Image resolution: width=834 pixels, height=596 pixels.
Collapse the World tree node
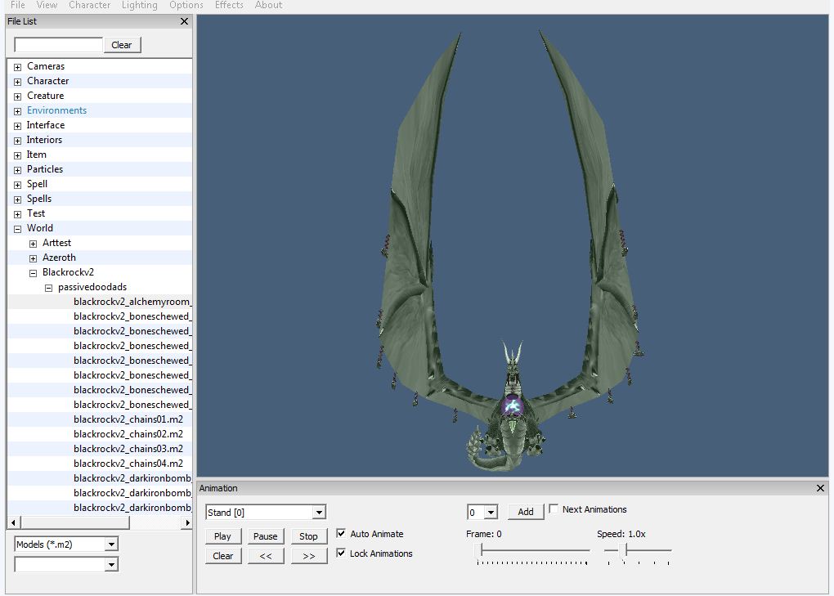(x=18, y=229)
